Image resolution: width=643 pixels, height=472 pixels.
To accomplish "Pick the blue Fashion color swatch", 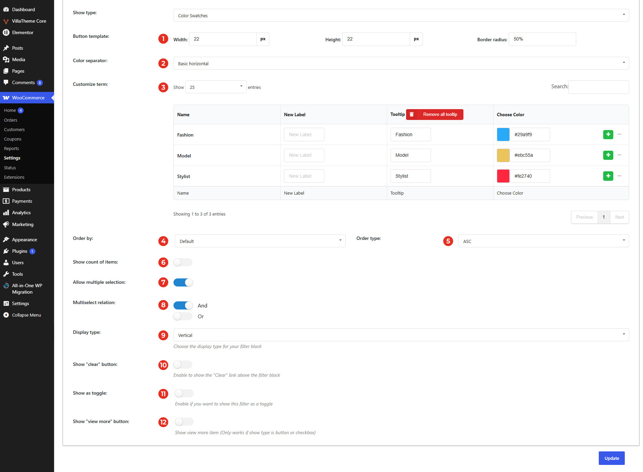I will (x=503, y=134).
